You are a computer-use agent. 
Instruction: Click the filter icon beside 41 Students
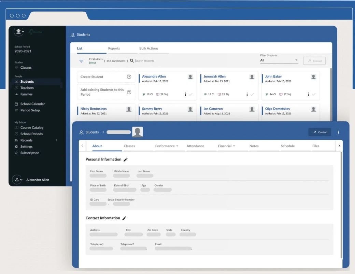(x=81, y=61)
